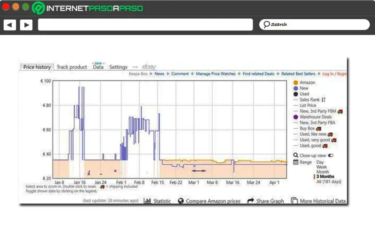Toggle the Used black legend dot
The height and width of the screenshot is (234, 375).
296,94
